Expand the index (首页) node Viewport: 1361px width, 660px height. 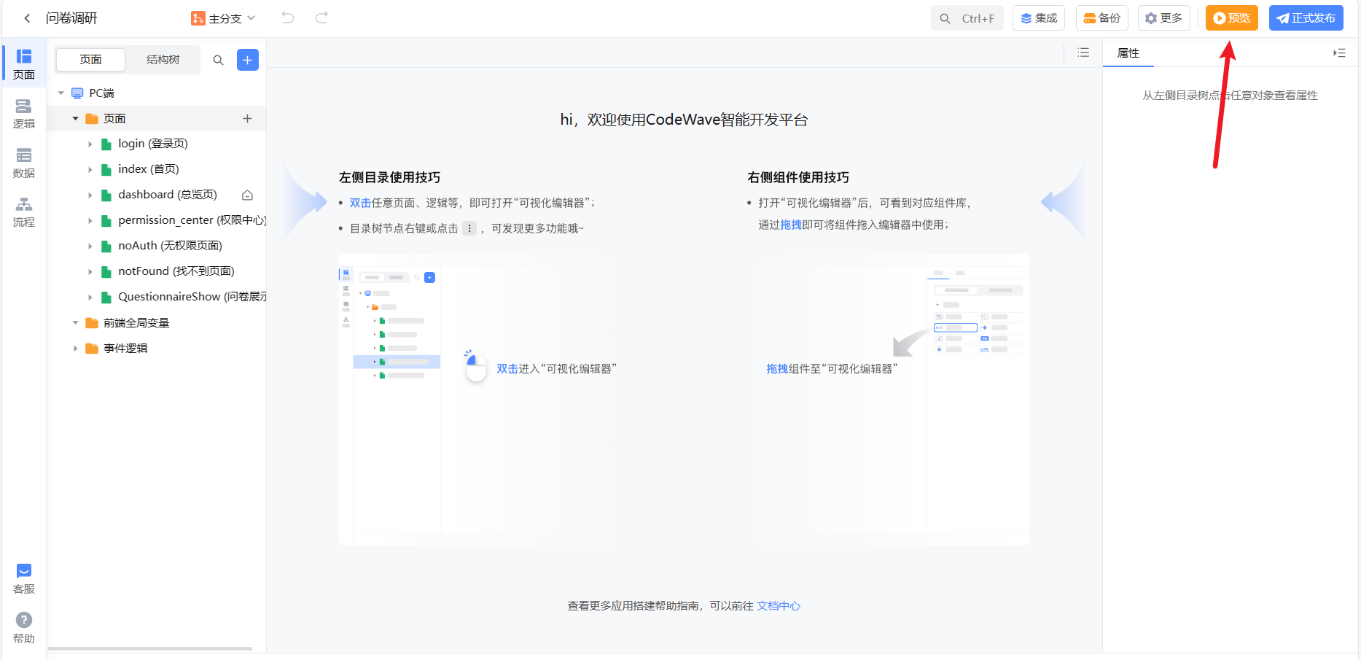90,170
